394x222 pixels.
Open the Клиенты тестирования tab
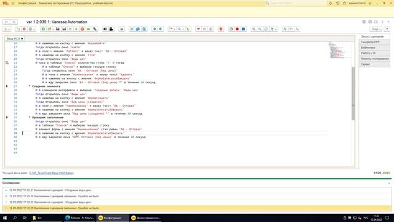tap(374, 59)
